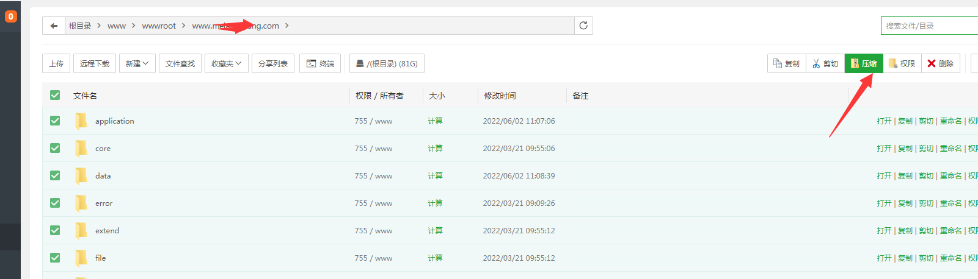978x279 pixels.
Task: Click the back arrow in path bar
Action: click(x=54, y=26)
